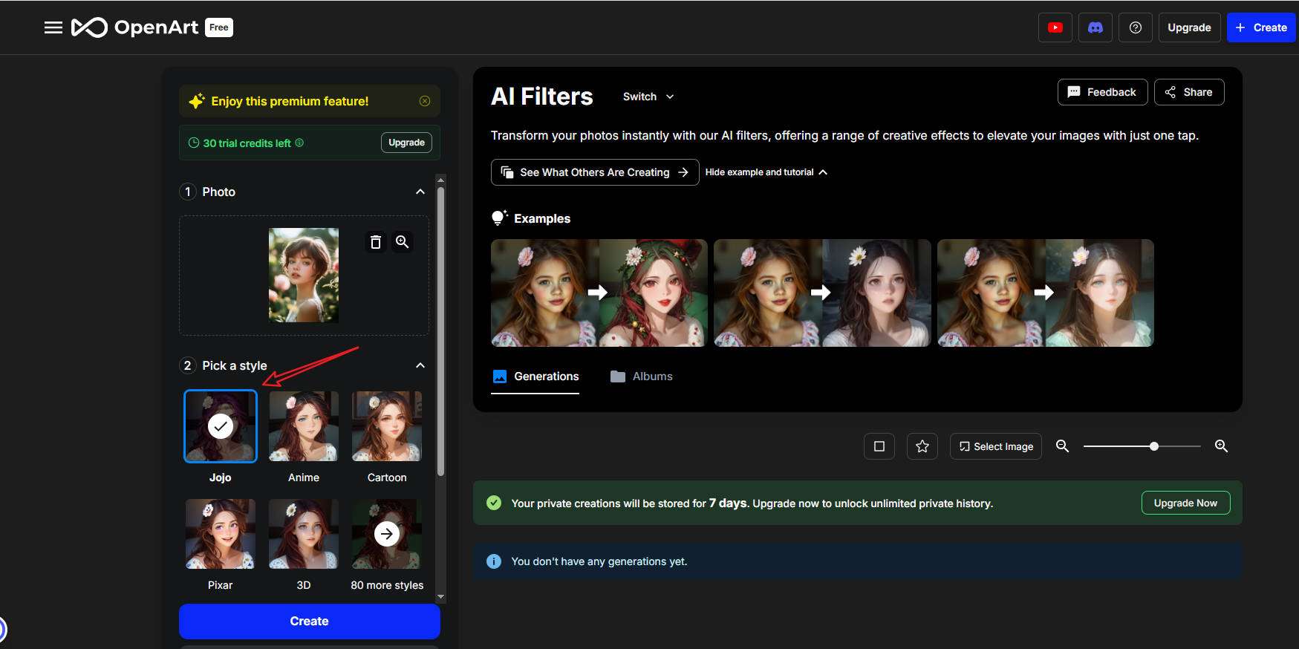Open the help question mark icon
This screenshot has width=1299, height=649.
(x=1135, y=27)
